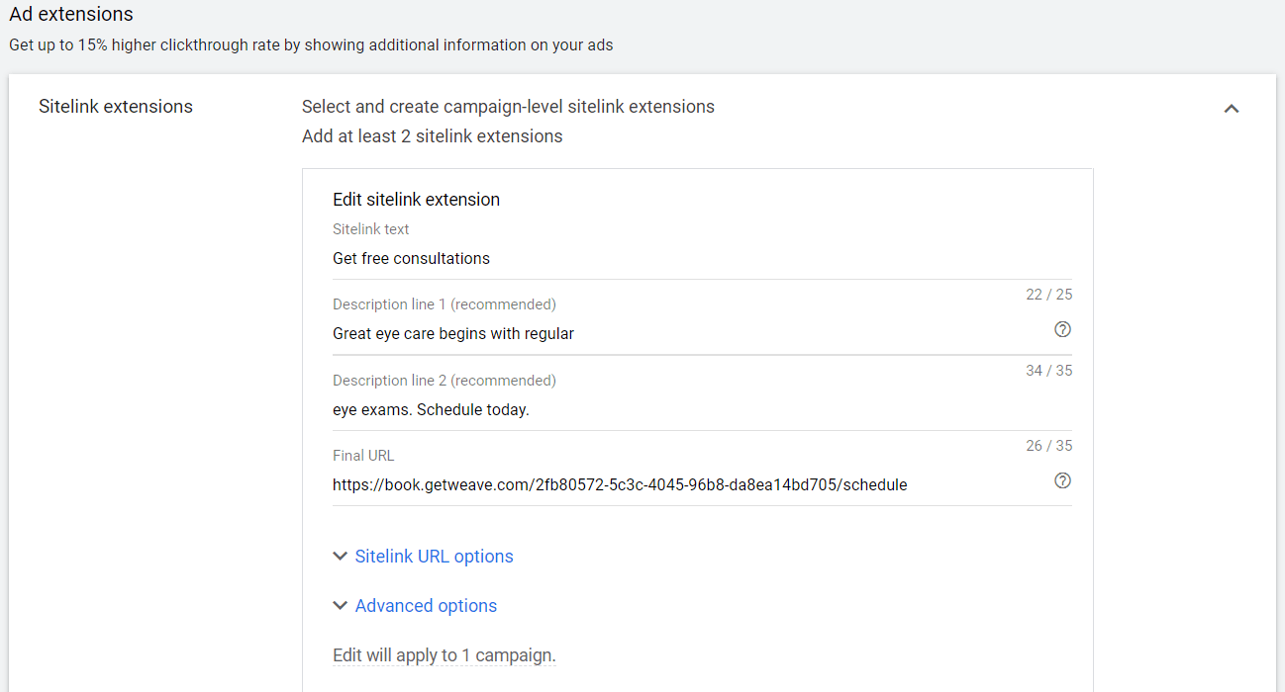Click the Edit will apply to 1 campaign link

click(444, 654)
